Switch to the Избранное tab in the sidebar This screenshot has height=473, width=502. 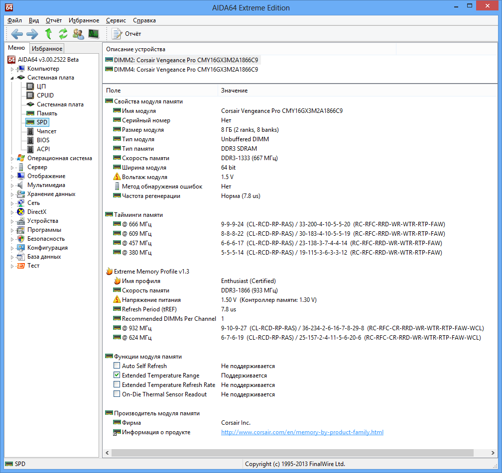pyautogui.click(x=47, y=49)
